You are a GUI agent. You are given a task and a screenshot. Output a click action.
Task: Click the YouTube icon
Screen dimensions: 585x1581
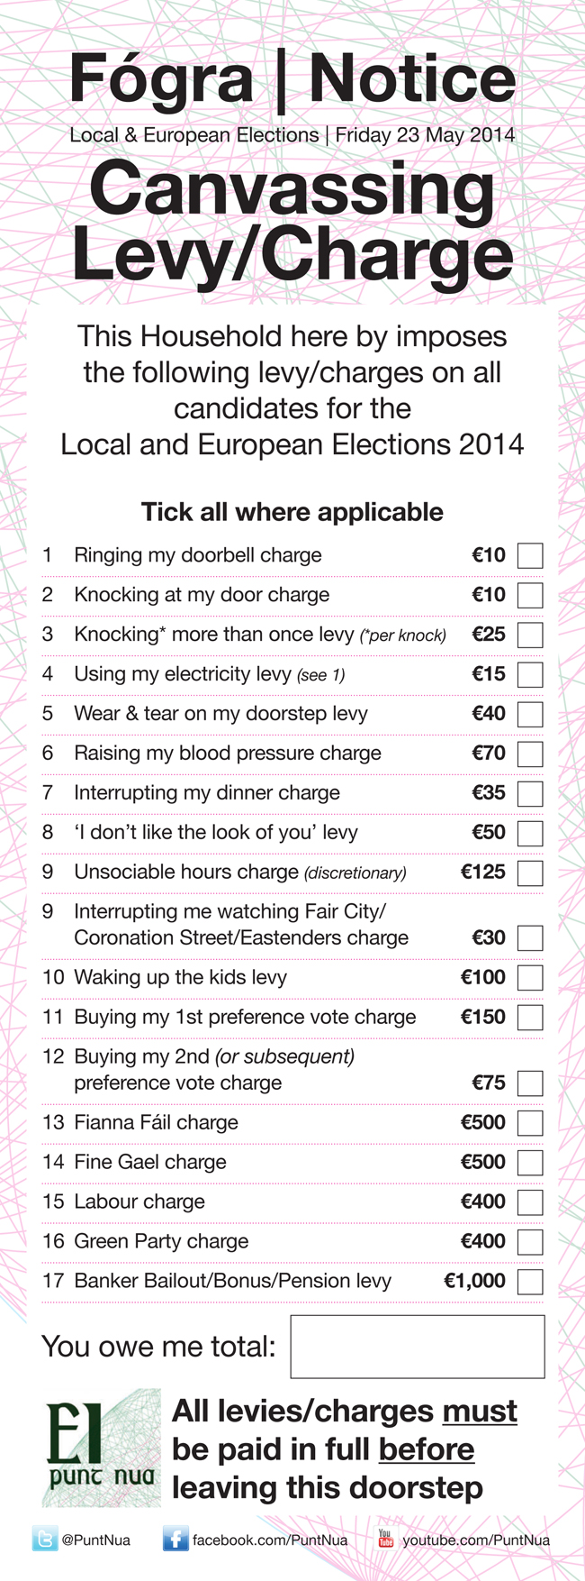[x=385, y=1539]
